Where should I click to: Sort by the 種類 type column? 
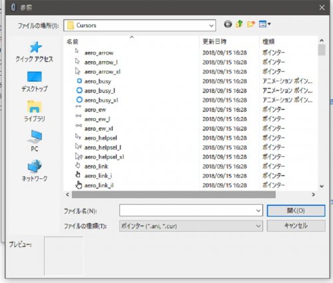[288, 42]
